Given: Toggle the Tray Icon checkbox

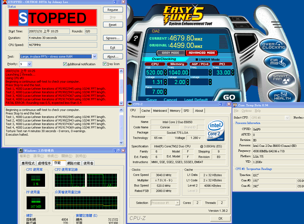Looking at the screenshot, I should click(x=104, y=64).
